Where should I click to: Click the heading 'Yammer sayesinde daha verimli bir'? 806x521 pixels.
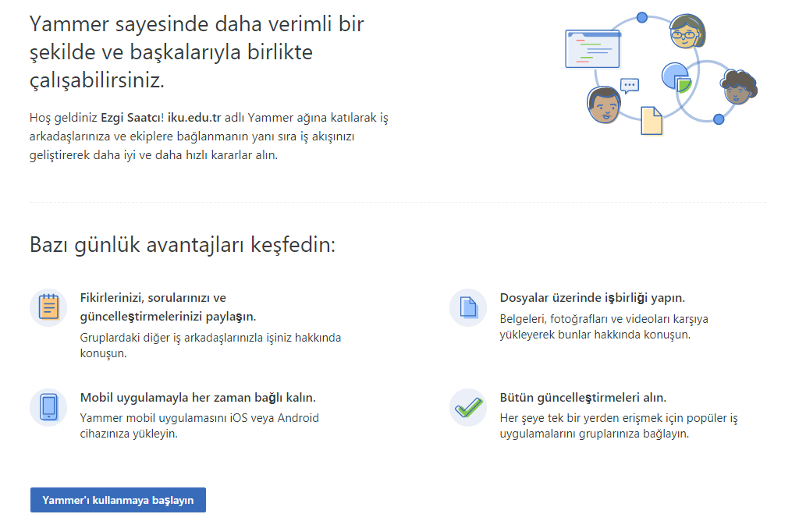[197, 24]
